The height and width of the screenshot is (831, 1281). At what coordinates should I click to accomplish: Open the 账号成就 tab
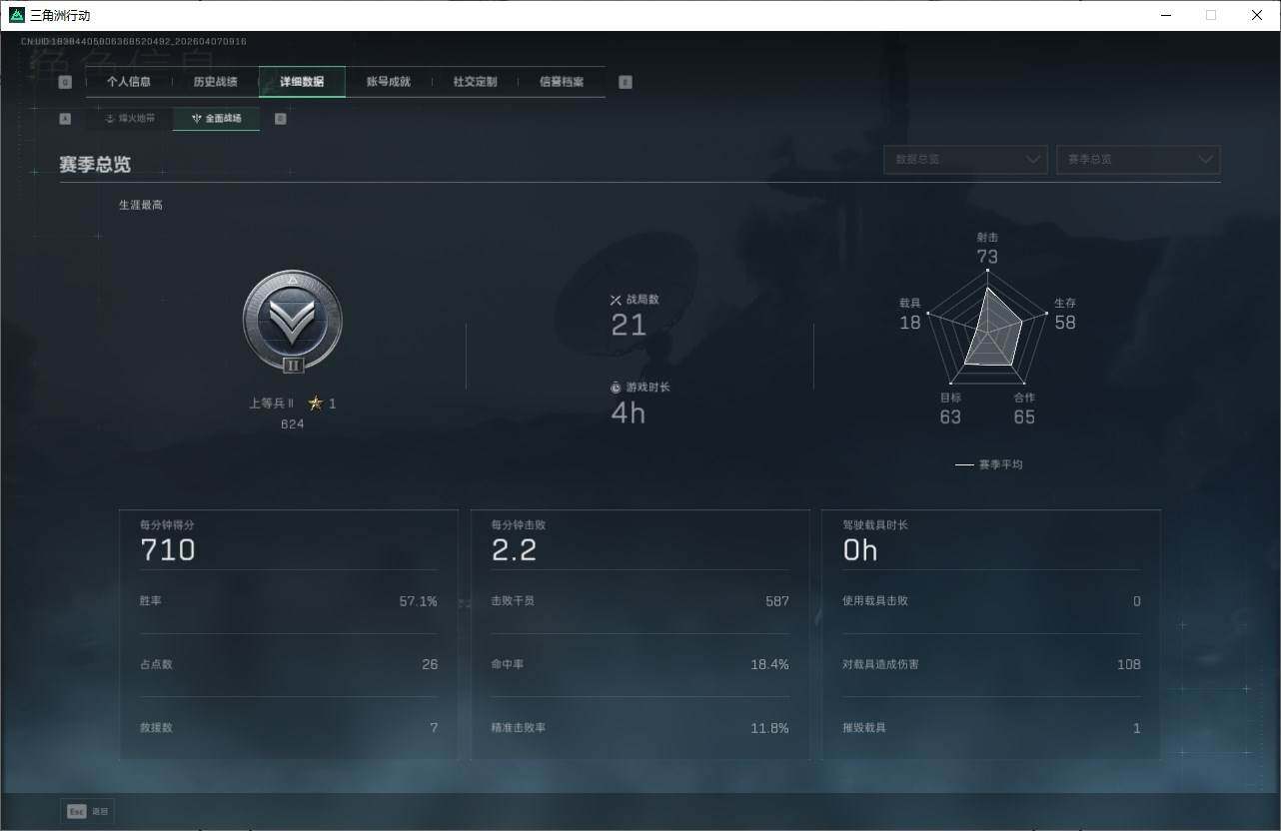click(389, 82)
